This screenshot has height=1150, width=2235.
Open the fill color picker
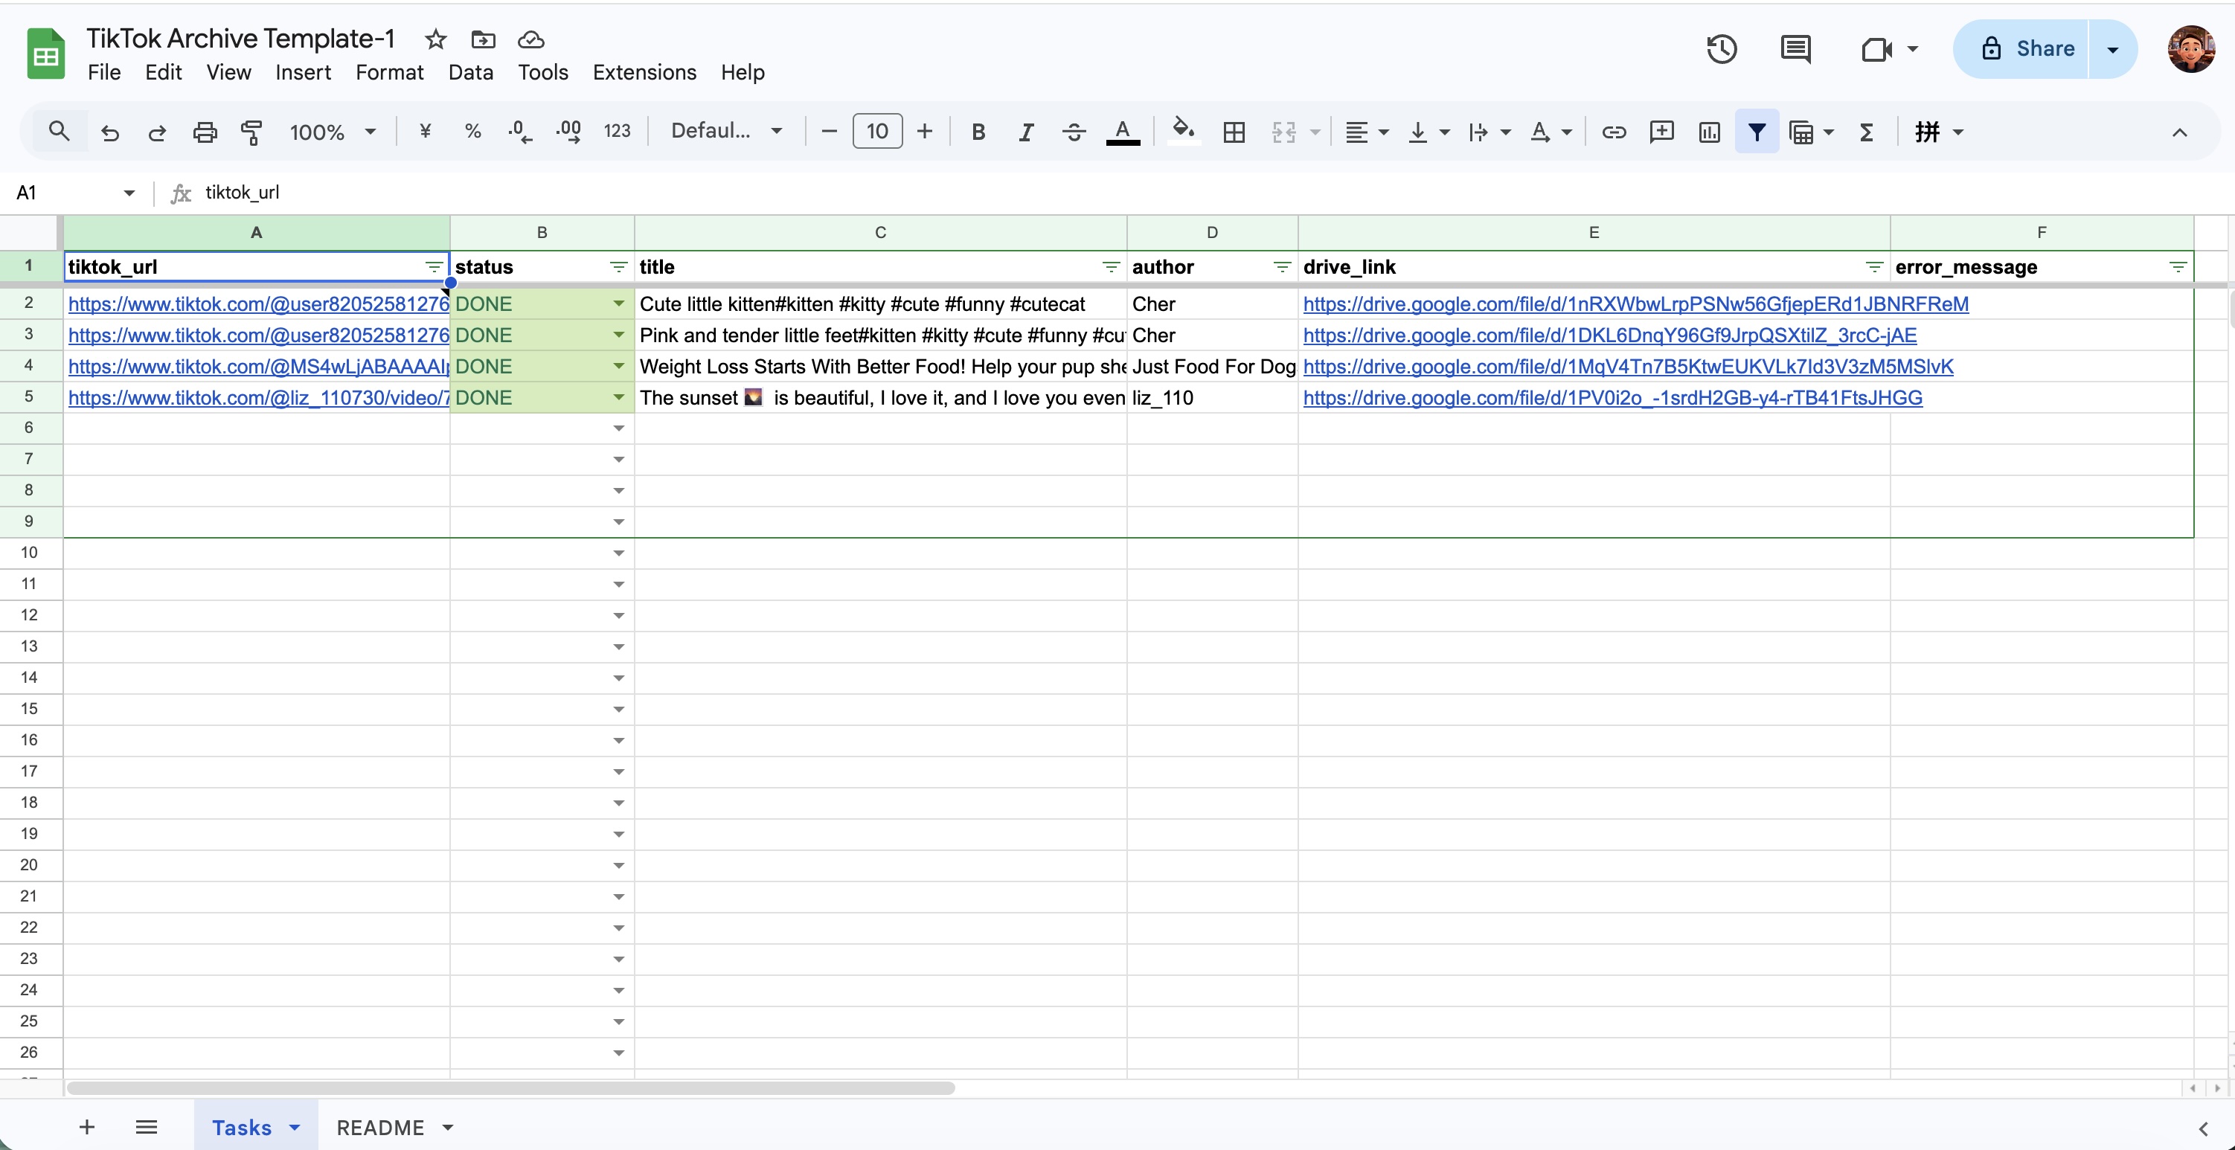[x=1181, y=132]
